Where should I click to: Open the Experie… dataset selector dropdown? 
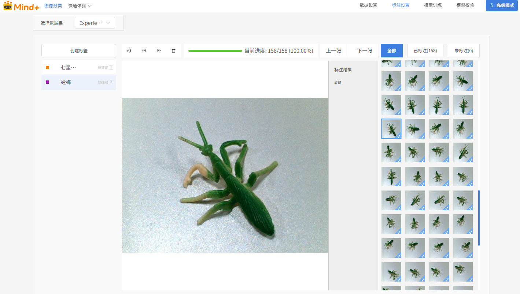(95, 23)
